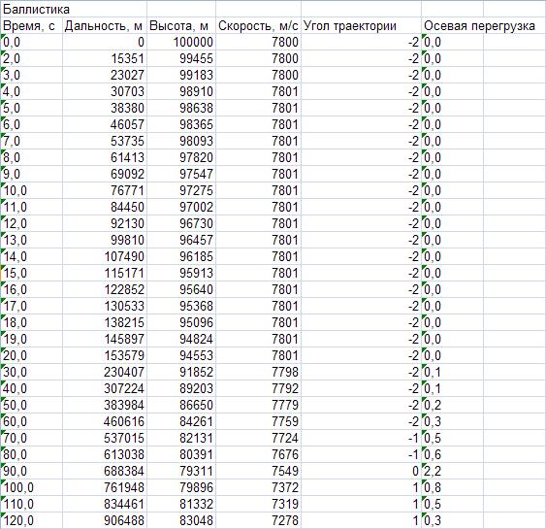
Task: Select range cell '92130'
Action: click(105, 223)
